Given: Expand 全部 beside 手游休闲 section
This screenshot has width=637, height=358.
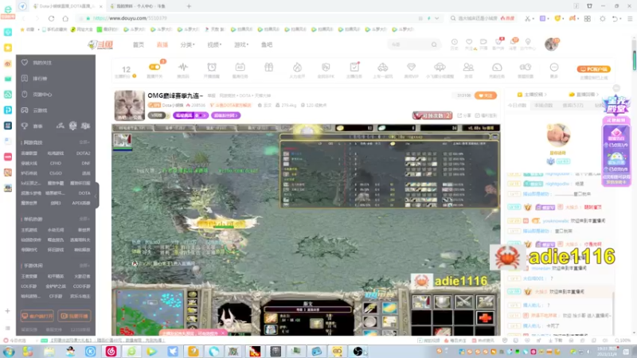Looking at the screenshot, I should tap(84, 266).
